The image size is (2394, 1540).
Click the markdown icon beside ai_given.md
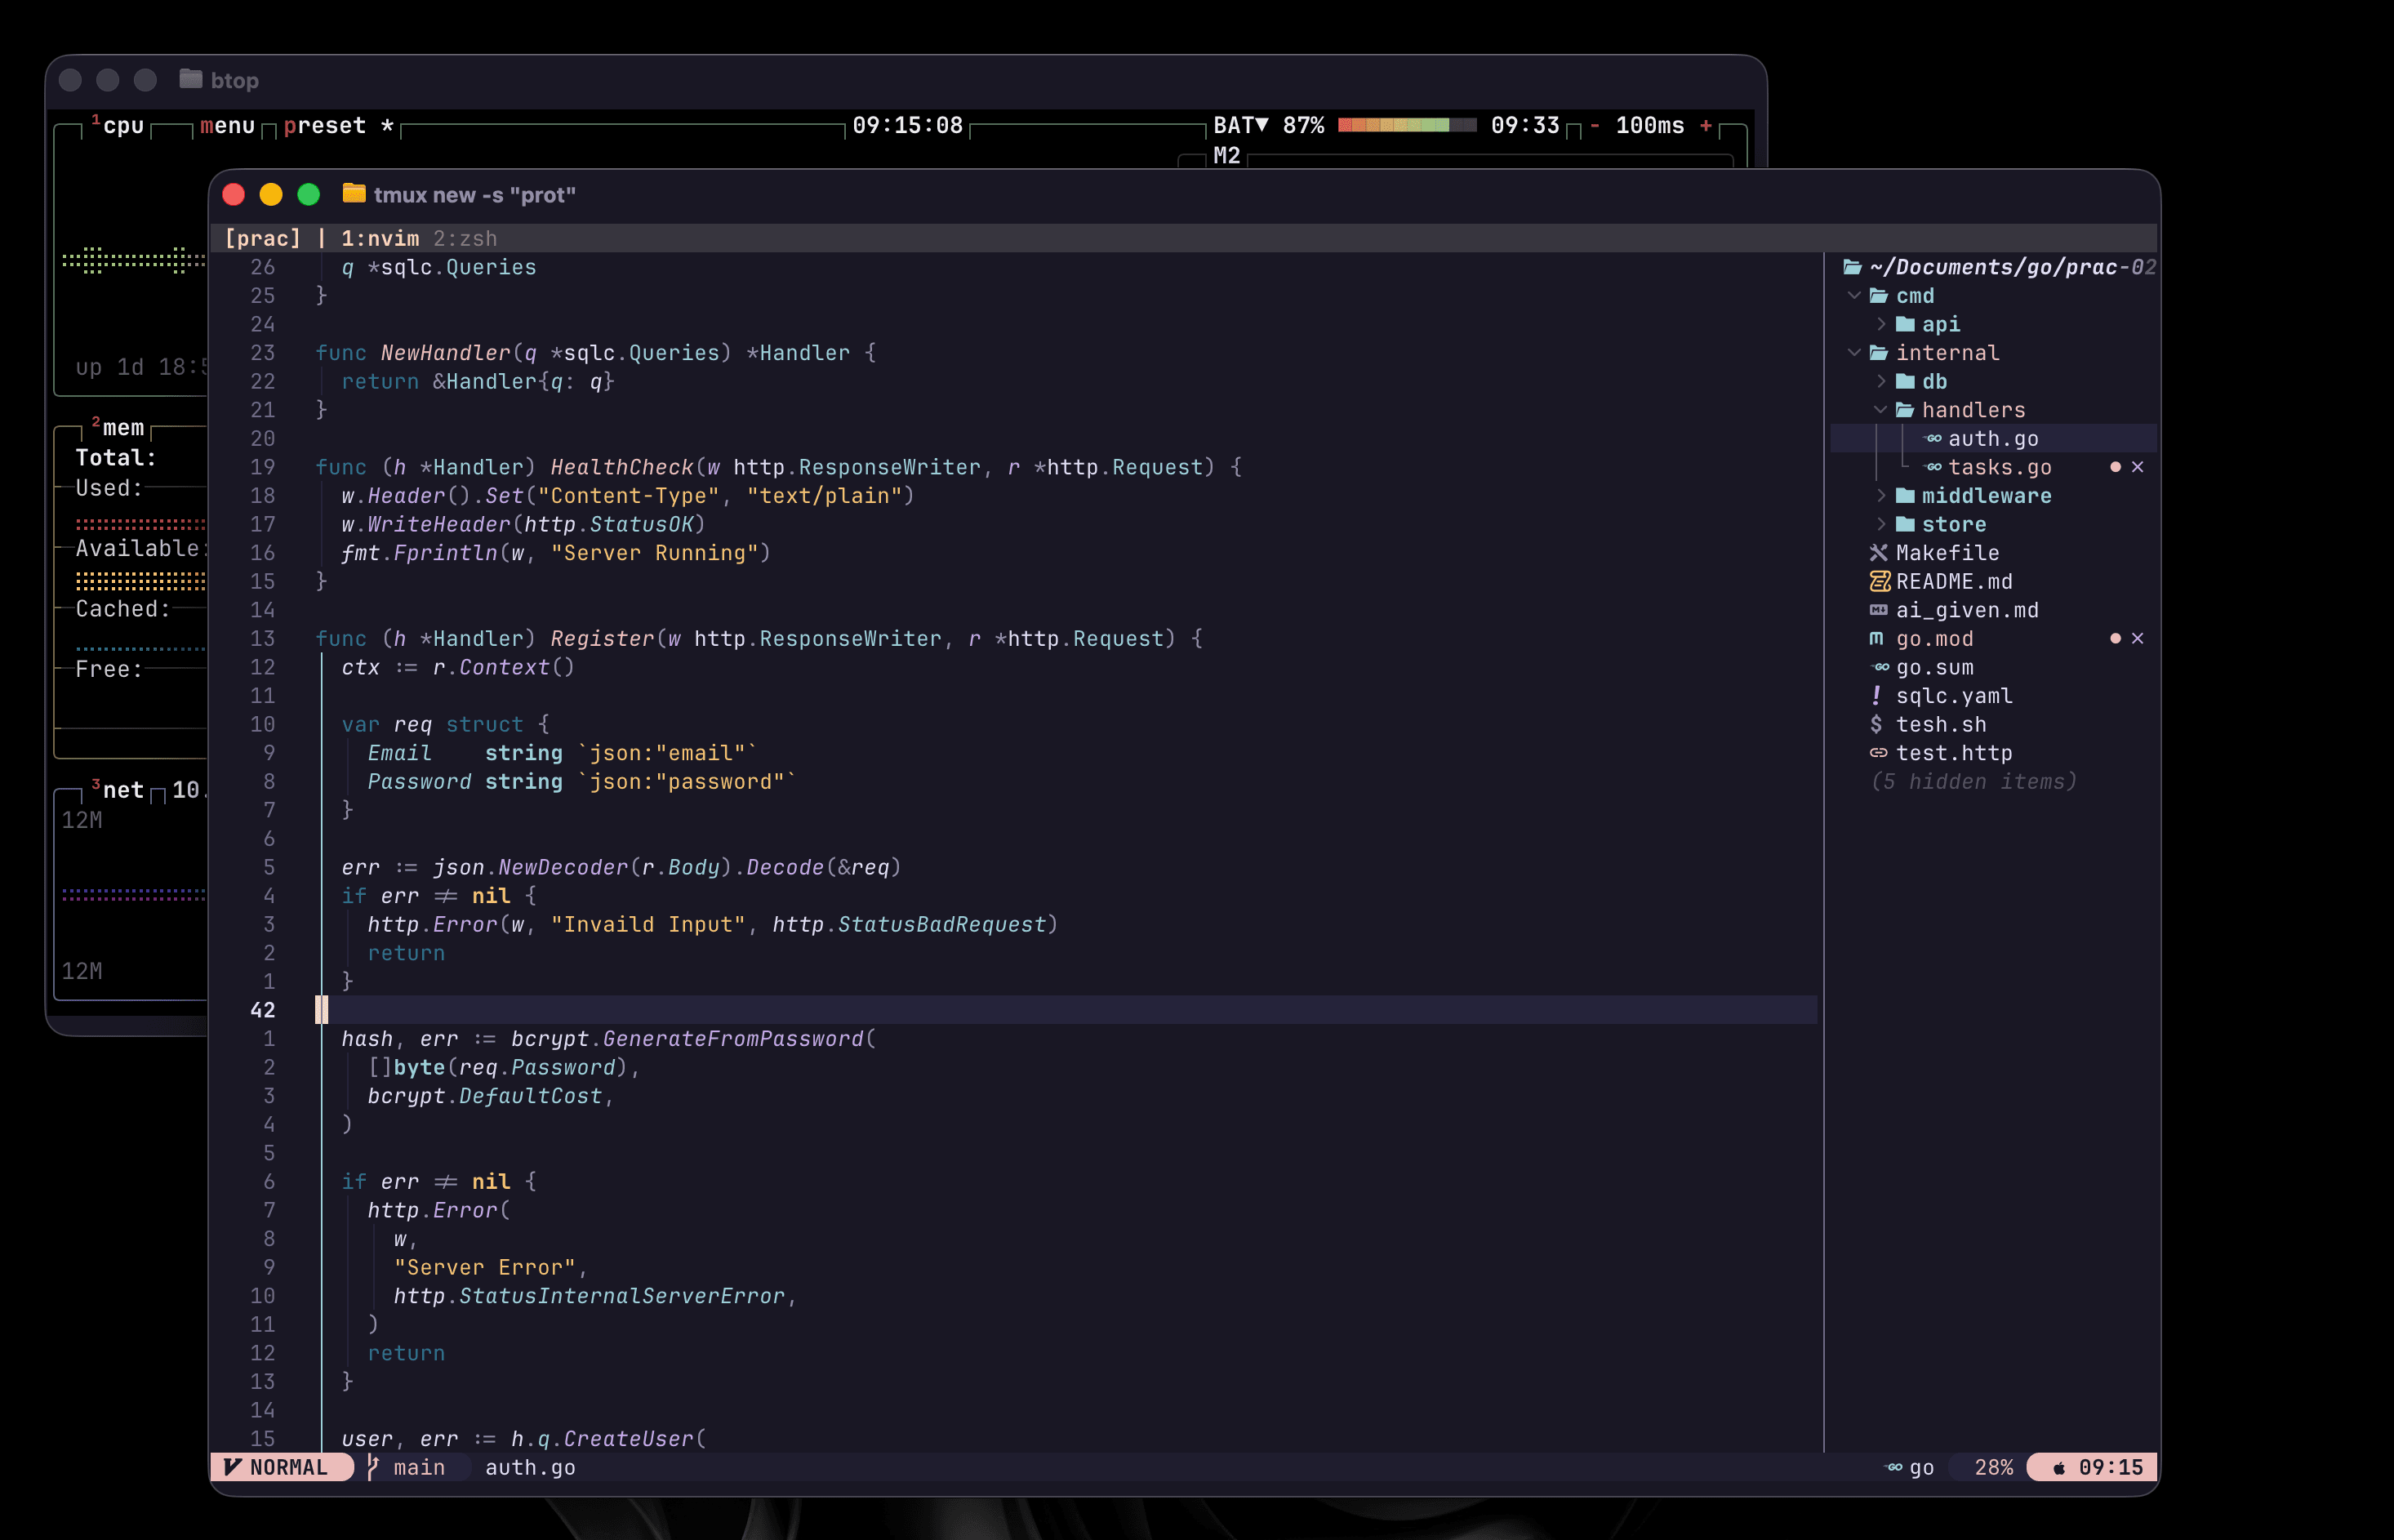1880,610
